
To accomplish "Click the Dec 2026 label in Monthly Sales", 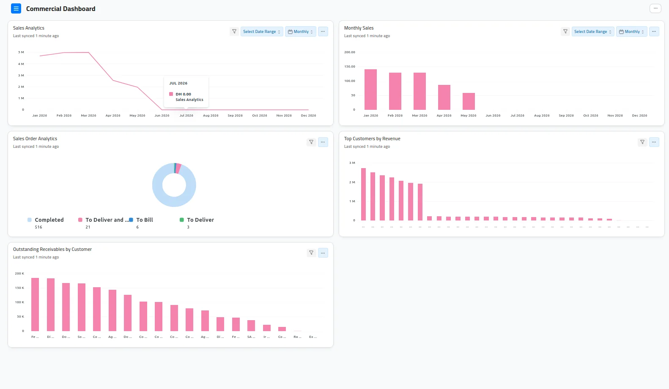I will pos(639,116).
